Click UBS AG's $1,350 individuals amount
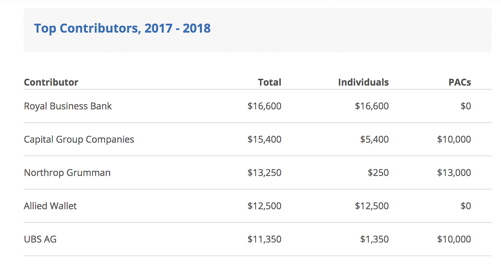 pyautogui.click(x=374, y=239)
